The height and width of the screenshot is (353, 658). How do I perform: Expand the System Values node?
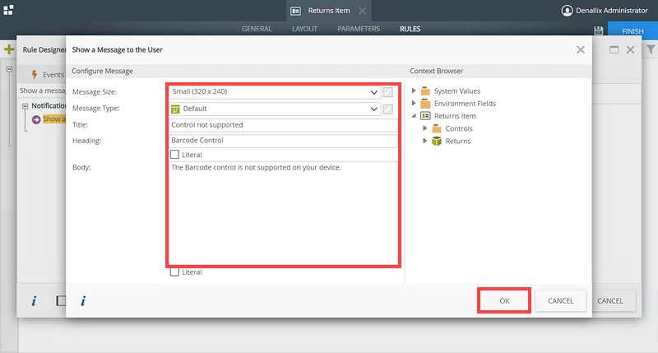(x=414, y=91)
